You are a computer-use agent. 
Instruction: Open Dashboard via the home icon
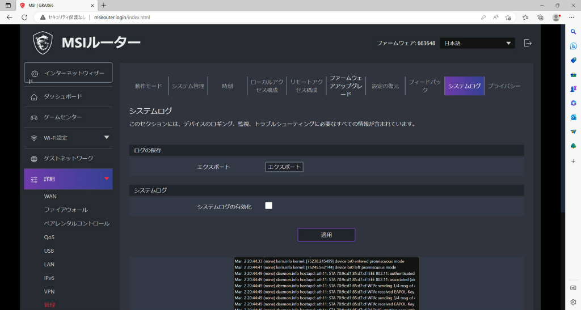[33, 97]
